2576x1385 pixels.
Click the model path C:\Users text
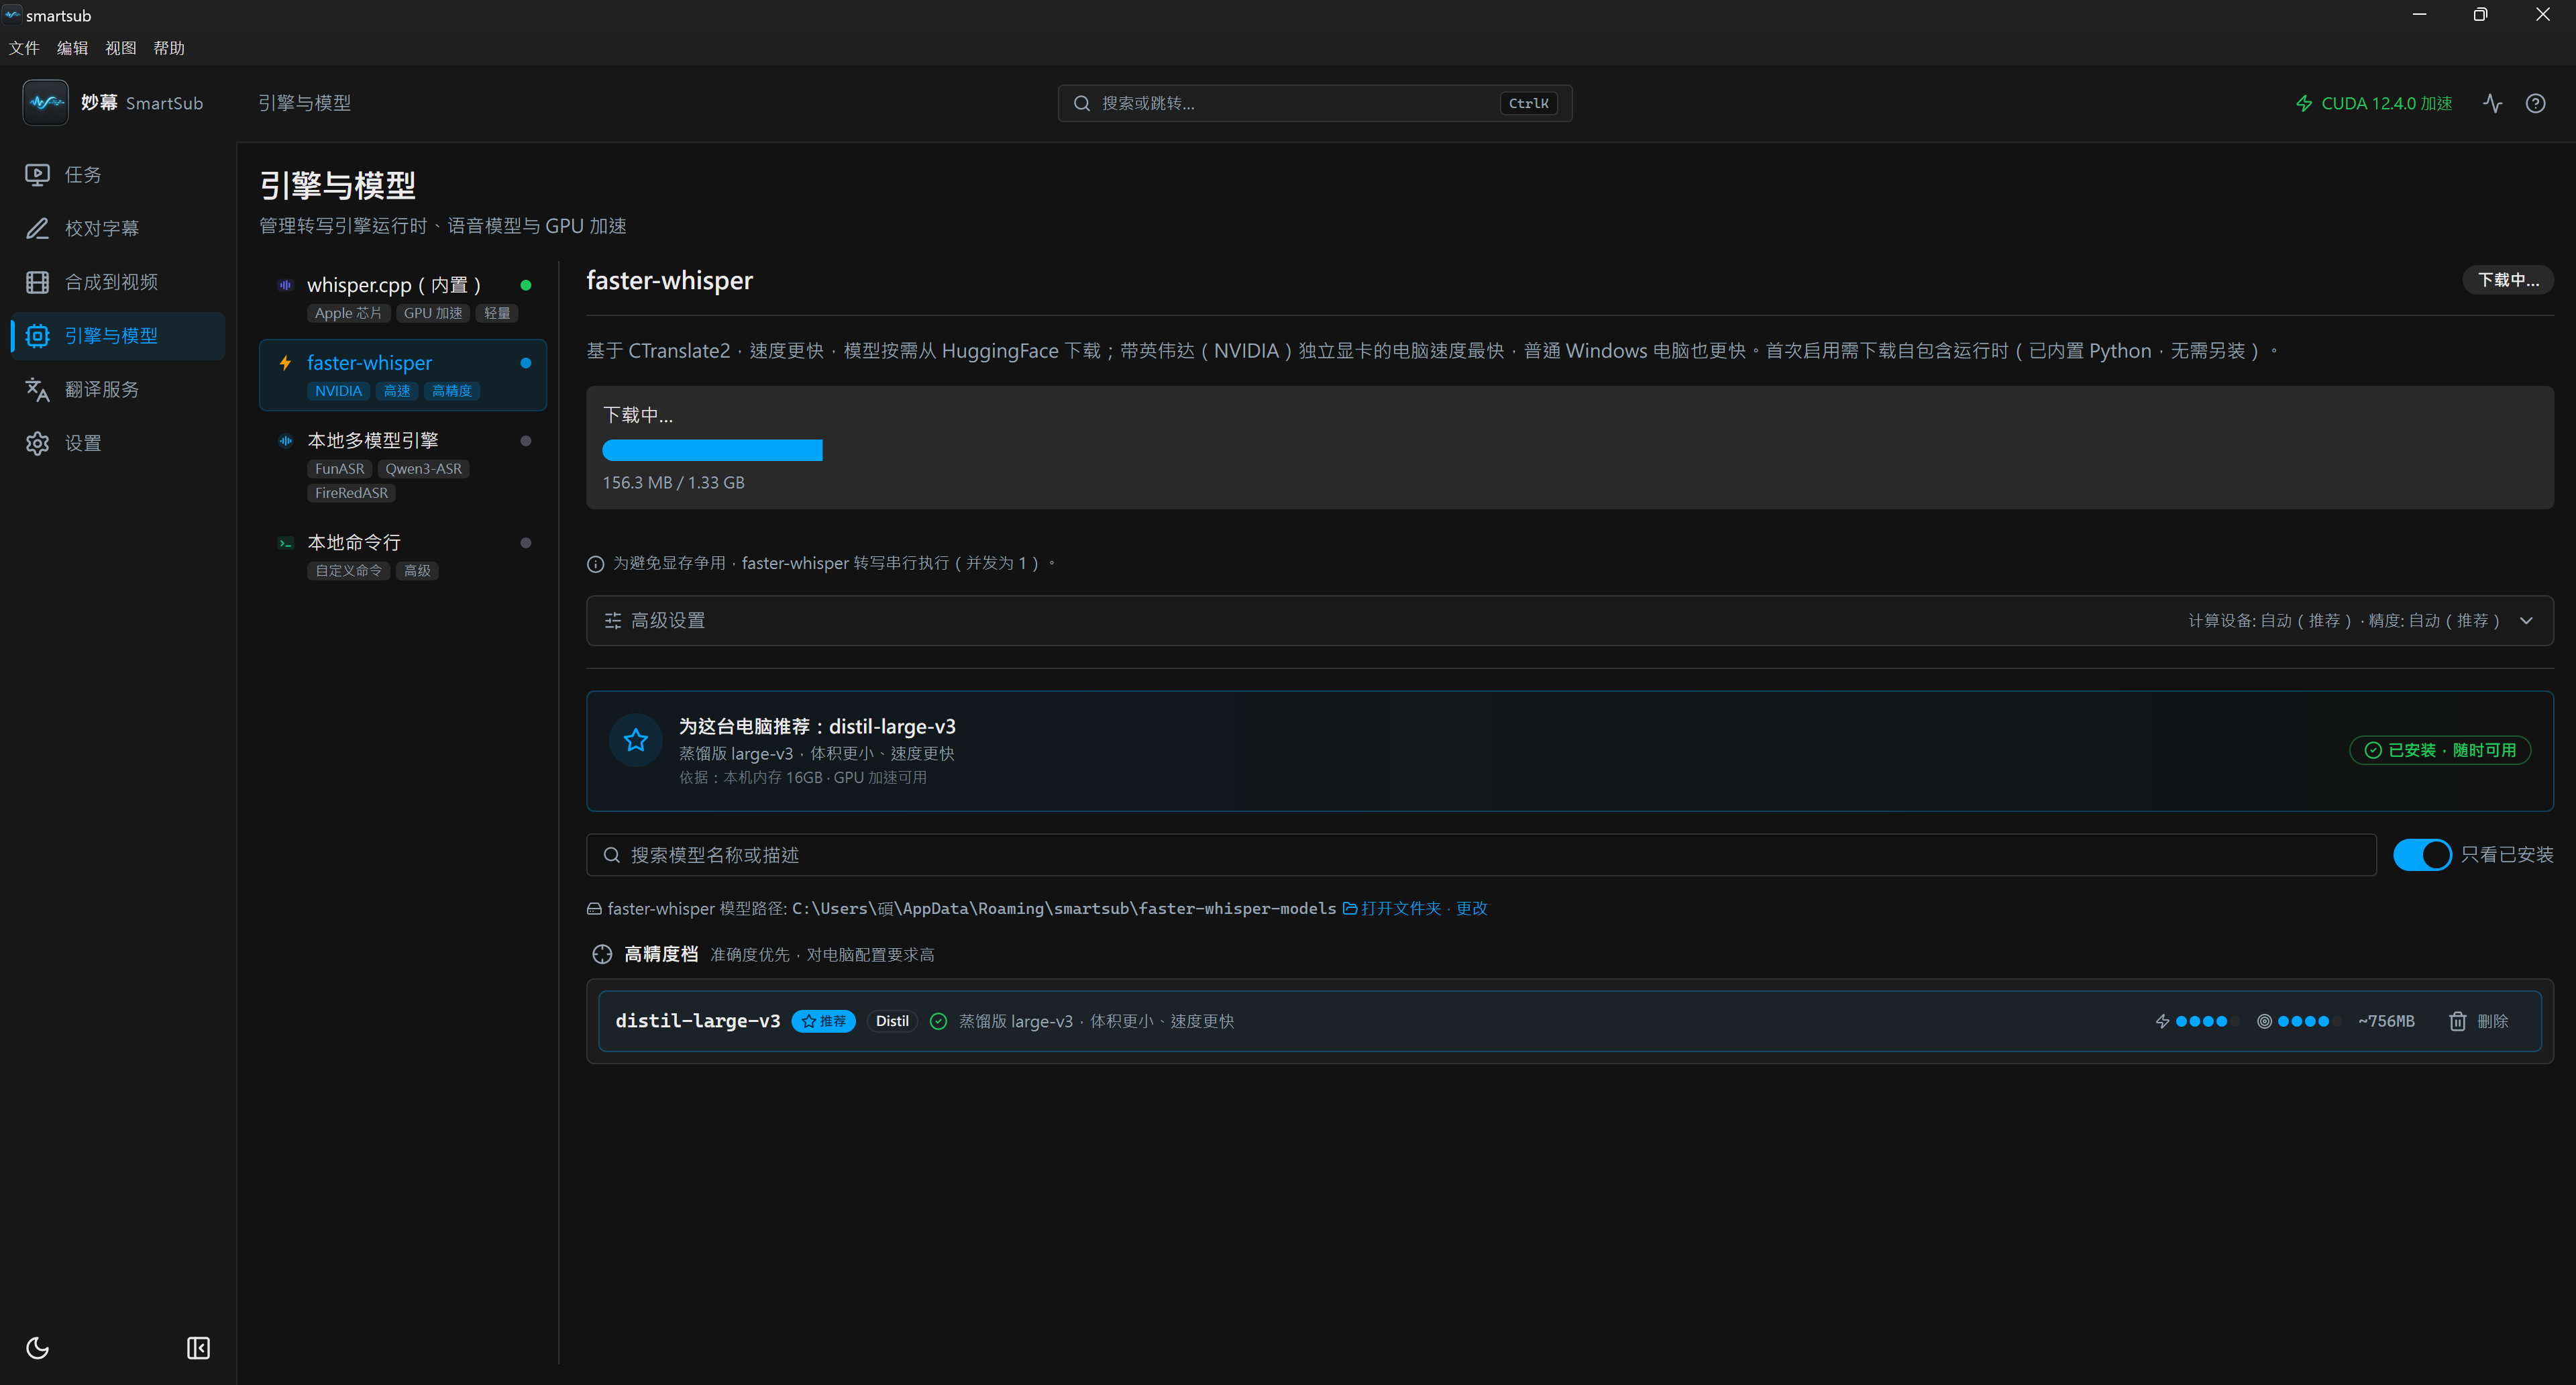[x=1064, y=908]
